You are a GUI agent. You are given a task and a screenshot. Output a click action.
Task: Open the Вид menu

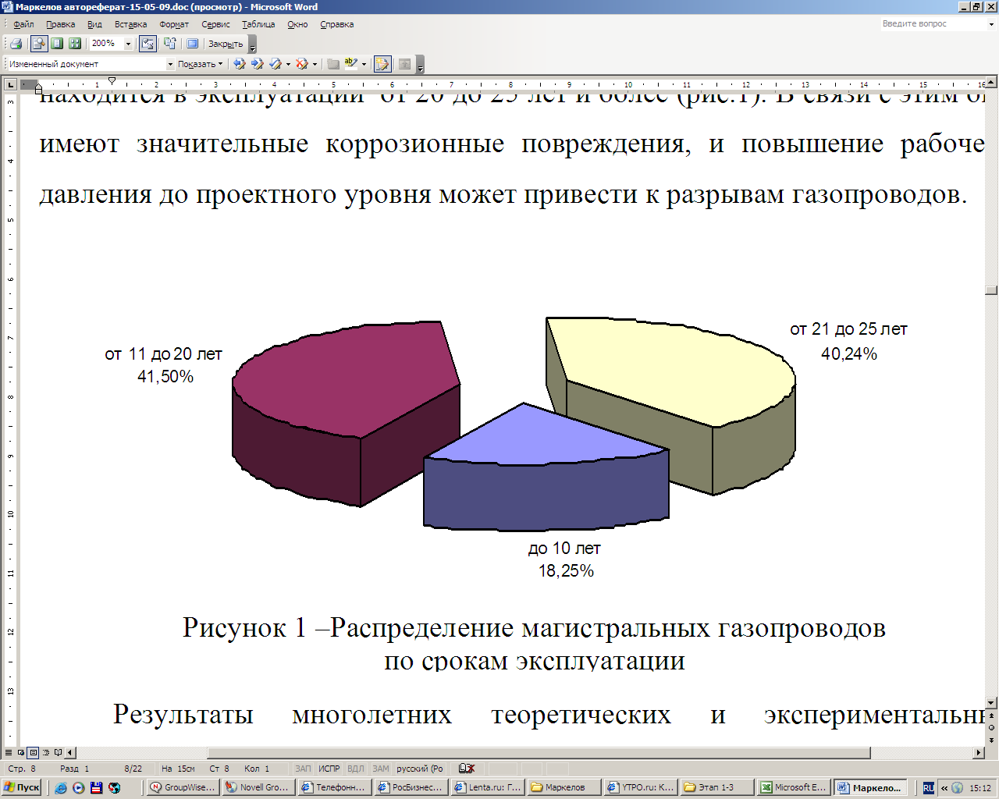(94, 24)
